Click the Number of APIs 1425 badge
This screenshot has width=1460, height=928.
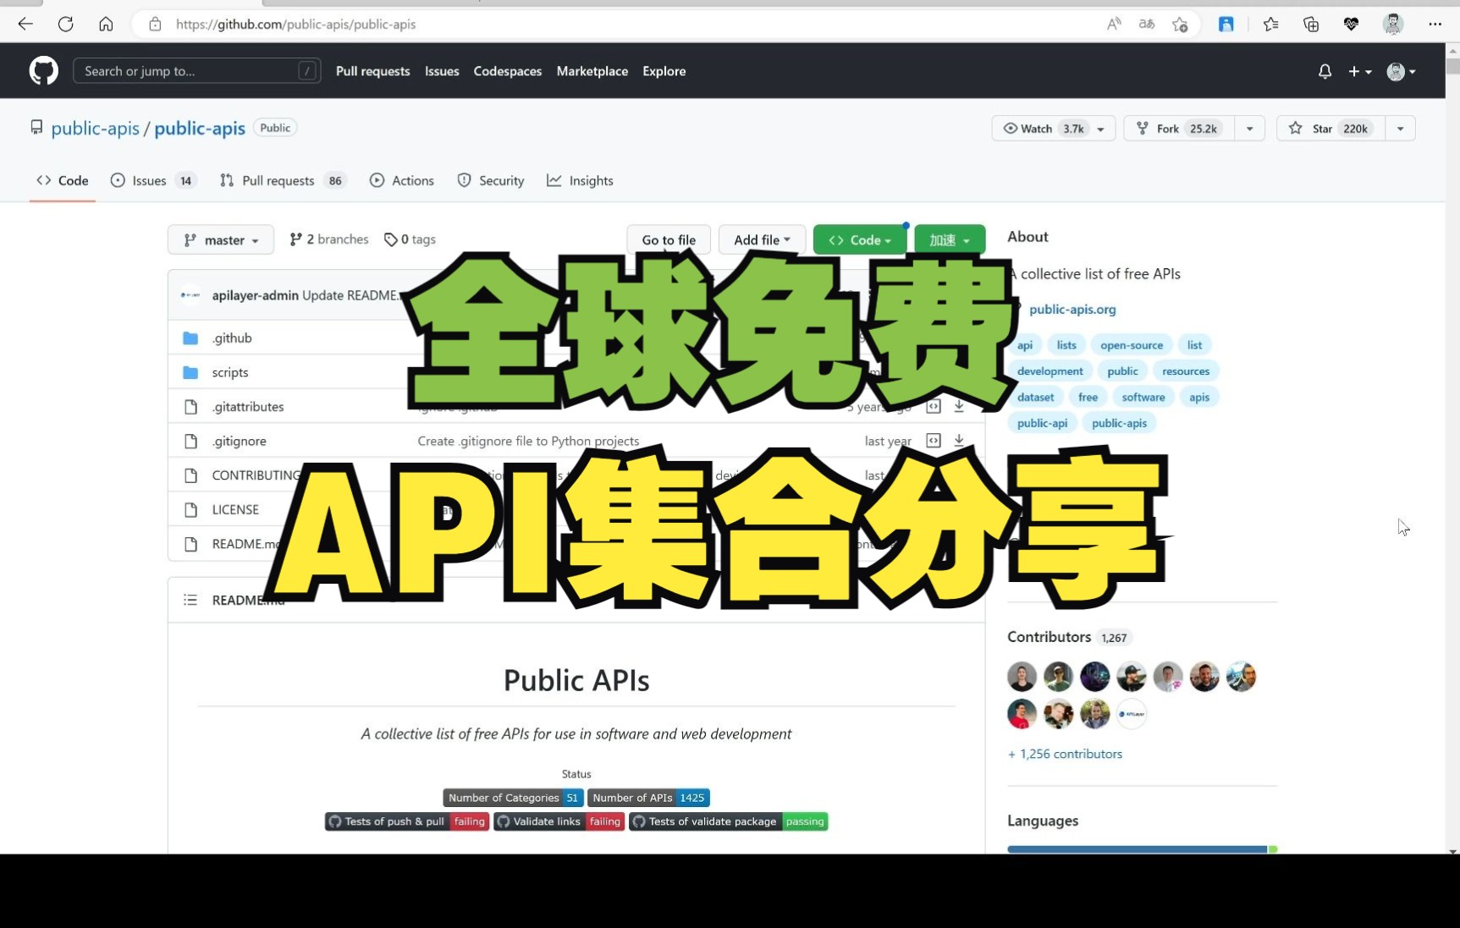[648, 798]
